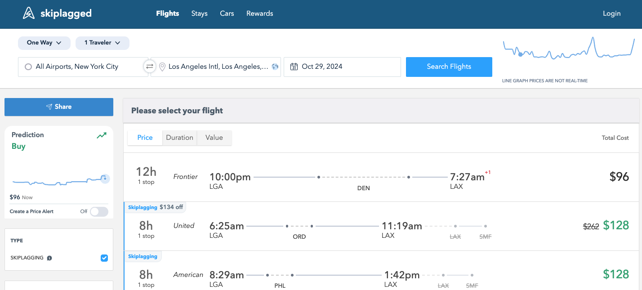The image size is (642, 290).
Task: Expand the 1 Traveler dropdown
Action: [x=102, y=43]
